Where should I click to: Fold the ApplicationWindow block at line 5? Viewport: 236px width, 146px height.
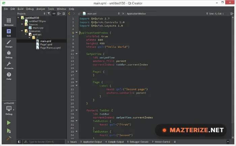coord(77,32)
